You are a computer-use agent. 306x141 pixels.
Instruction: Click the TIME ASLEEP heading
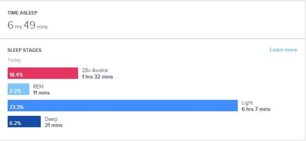click(x=23, y=13)
